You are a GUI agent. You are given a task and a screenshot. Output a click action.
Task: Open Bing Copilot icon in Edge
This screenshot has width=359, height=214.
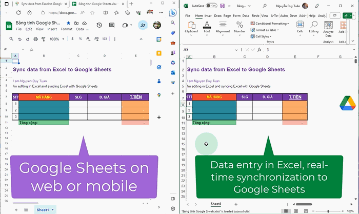(x=173, y=13)
